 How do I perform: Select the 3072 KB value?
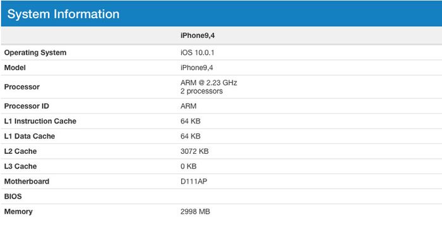tap(194, 151)
